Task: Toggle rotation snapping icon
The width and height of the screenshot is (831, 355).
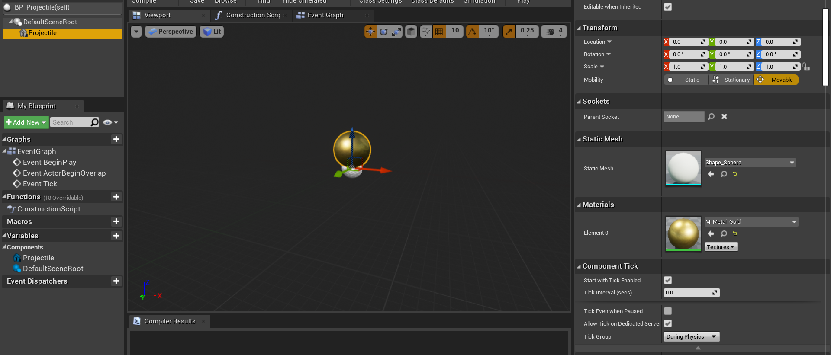Action: pyautogui.click(x=472, y=32)
